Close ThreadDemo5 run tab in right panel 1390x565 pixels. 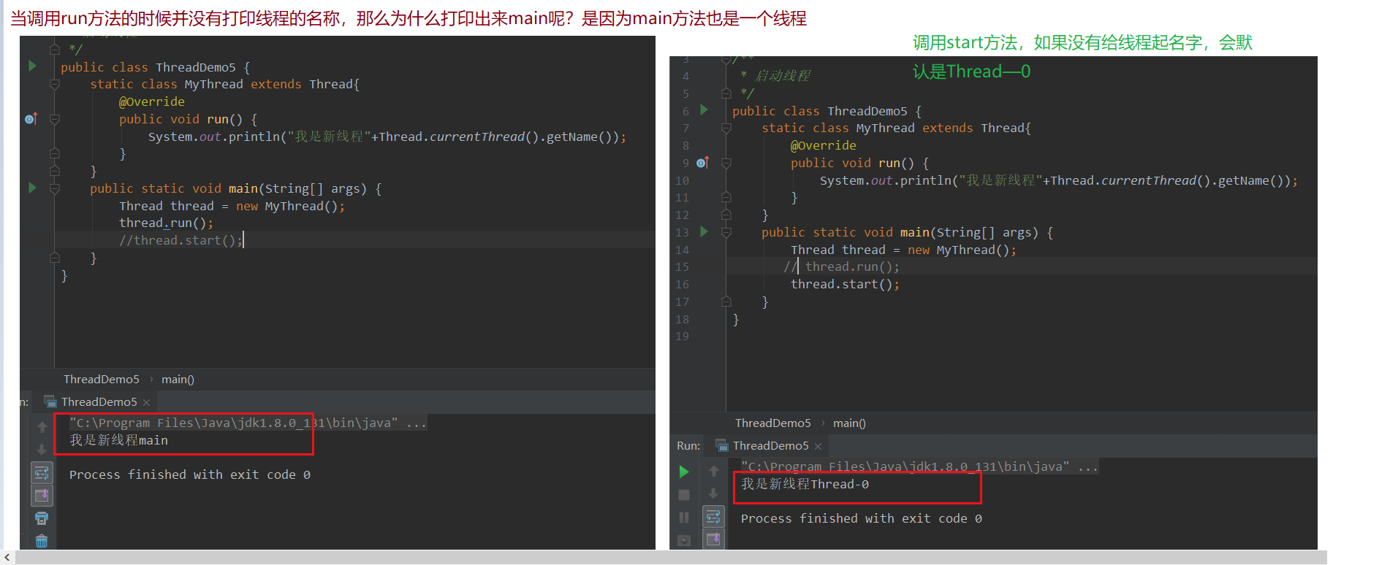click(x=819, y=446)
